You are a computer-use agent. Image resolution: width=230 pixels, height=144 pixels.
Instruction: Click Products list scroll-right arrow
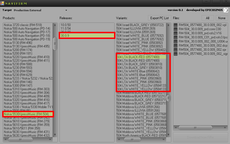[50, 139]
